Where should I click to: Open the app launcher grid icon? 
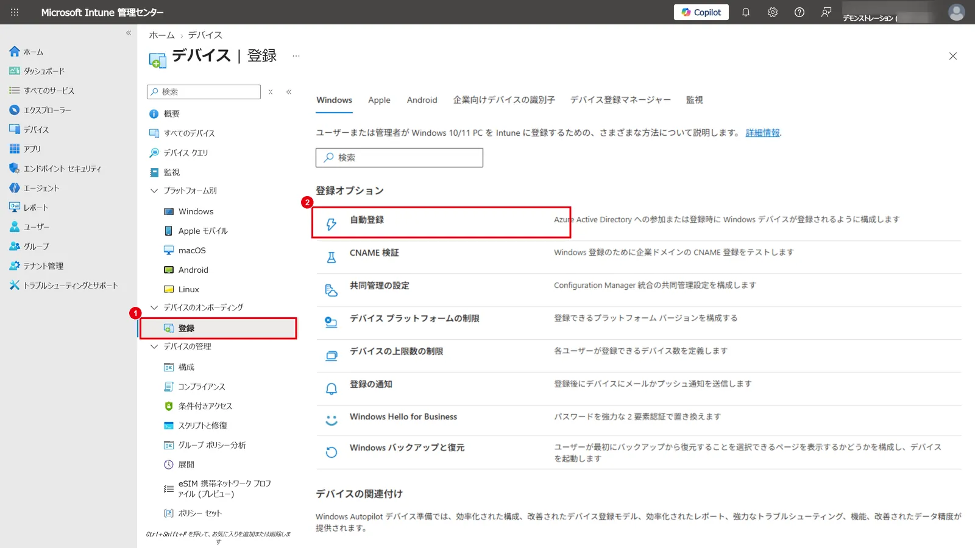tap(15, 12)
